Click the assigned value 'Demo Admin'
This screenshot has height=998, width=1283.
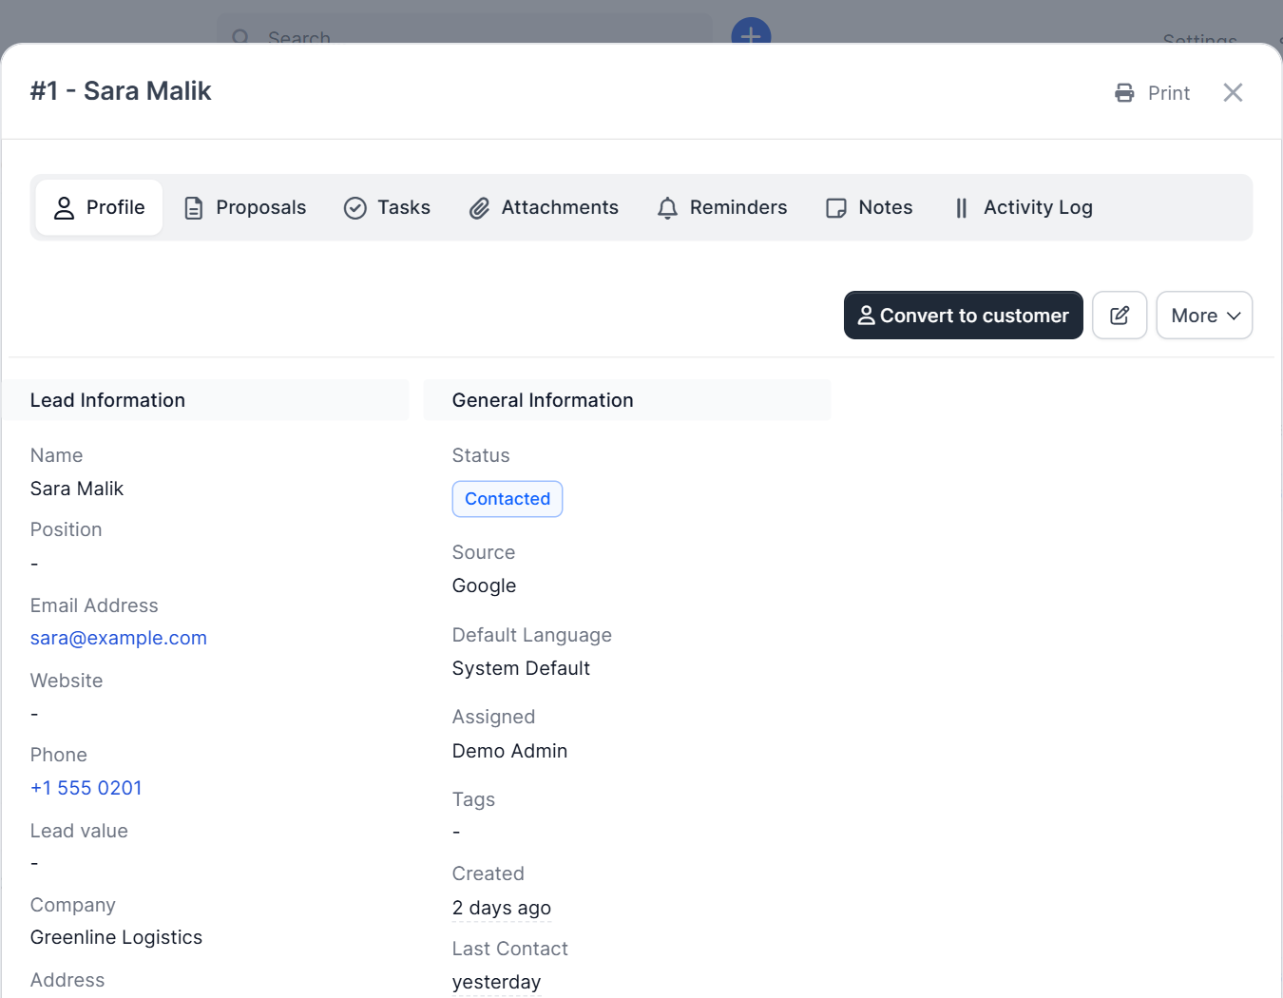(x=510, y=751)
